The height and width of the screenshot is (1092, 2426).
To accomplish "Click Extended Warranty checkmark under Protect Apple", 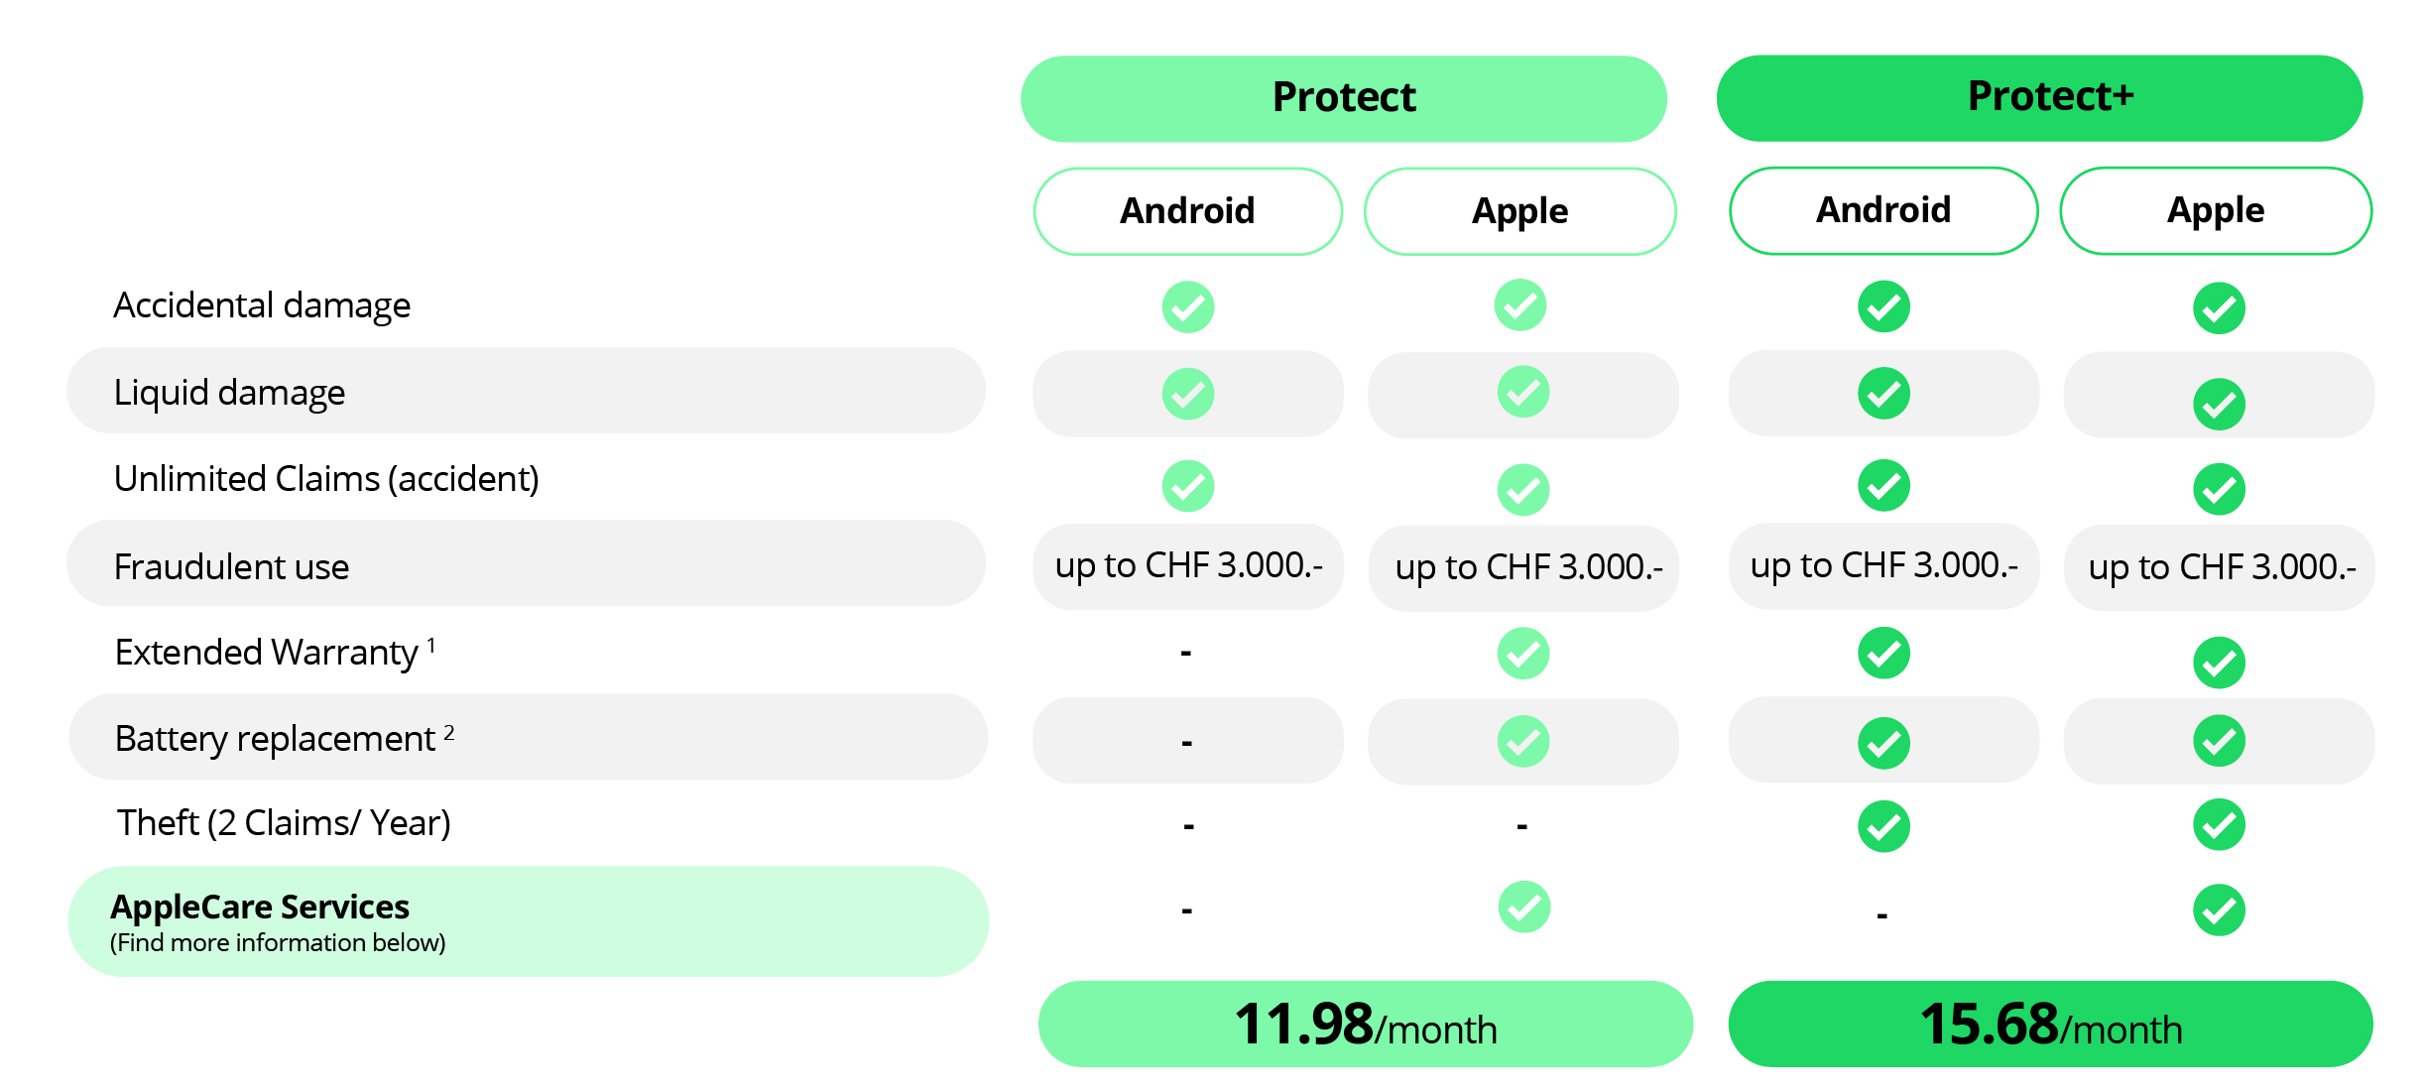I will (x=1522, y=654).
